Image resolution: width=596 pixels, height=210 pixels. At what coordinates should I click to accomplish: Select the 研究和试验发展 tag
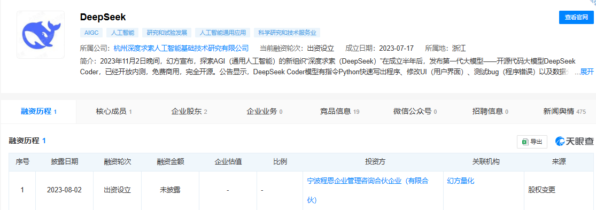pos(167,33)
